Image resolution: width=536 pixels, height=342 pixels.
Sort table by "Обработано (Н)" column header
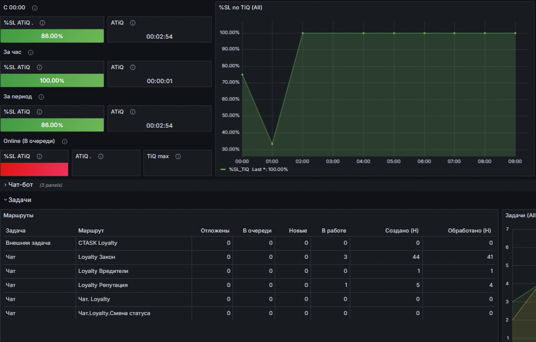pyautogui.click(x=469, y=231)
